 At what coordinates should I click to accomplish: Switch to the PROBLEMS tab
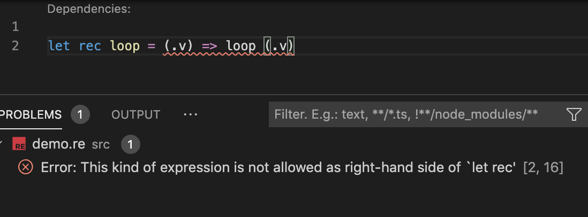31,114
